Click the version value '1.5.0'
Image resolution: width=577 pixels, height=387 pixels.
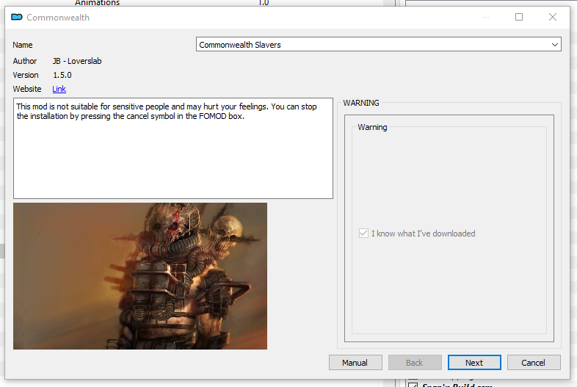coord(62,75)
